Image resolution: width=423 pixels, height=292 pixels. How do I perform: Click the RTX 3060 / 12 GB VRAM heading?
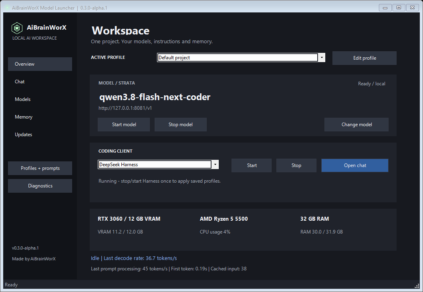(129, 219)
